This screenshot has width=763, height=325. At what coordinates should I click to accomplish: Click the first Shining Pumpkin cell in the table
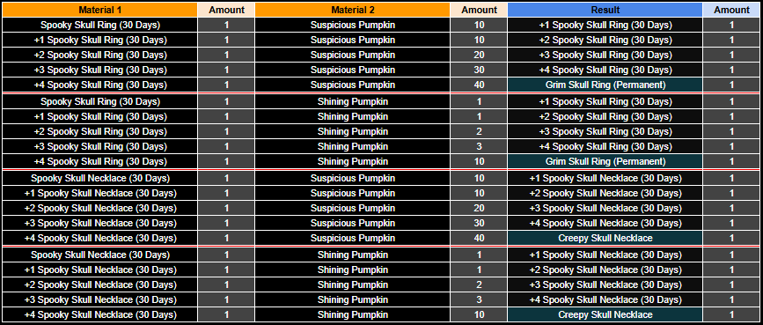[x=352, y=101]
